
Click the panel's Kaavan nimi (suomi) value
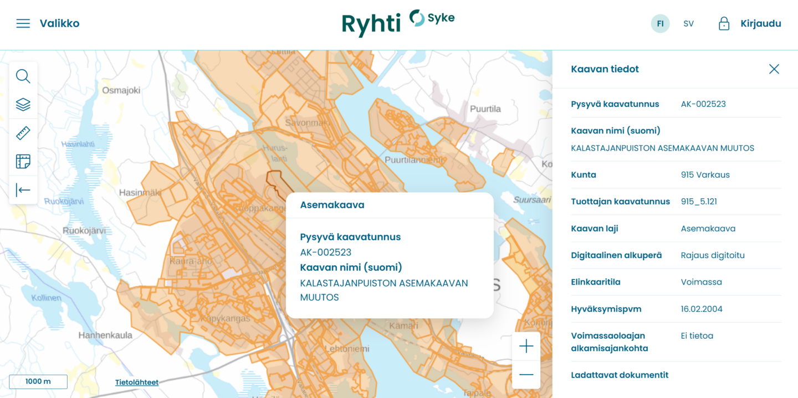click(x=662, y=148)
